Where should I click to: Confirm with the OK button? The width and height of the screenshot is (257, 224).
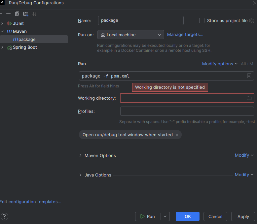tap(188, 216)
